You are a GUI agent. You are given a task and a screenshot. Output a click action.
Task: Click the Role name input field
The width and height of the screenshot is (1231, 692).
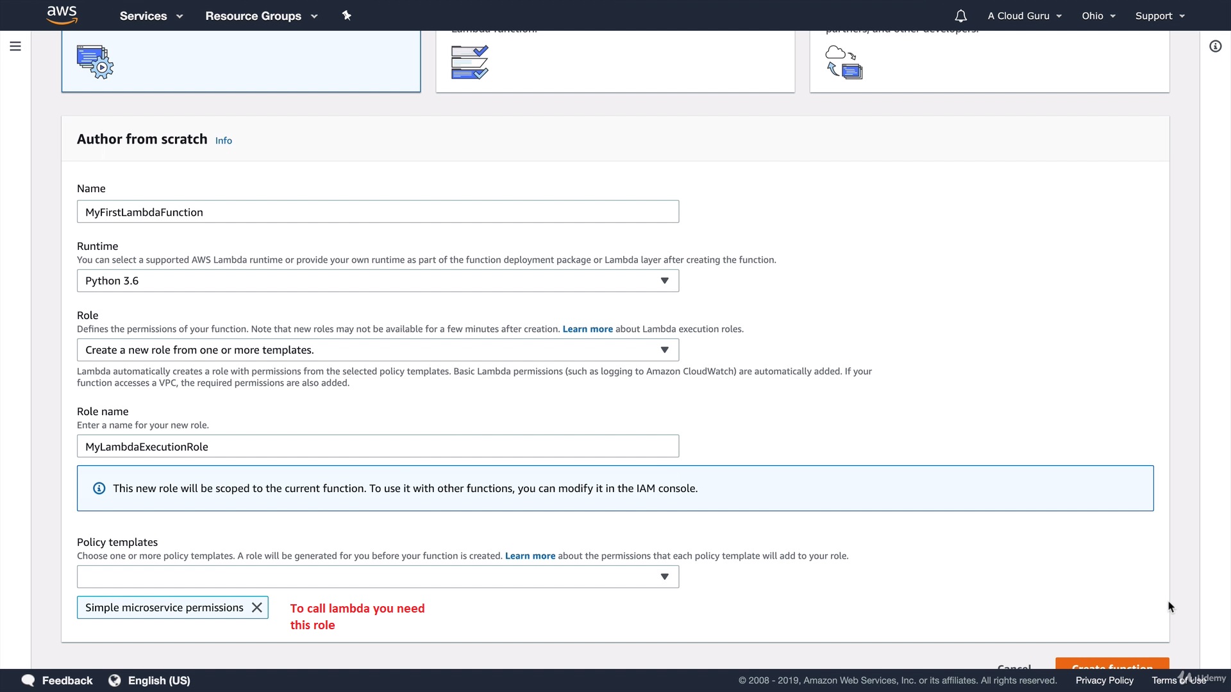point(378,447)
